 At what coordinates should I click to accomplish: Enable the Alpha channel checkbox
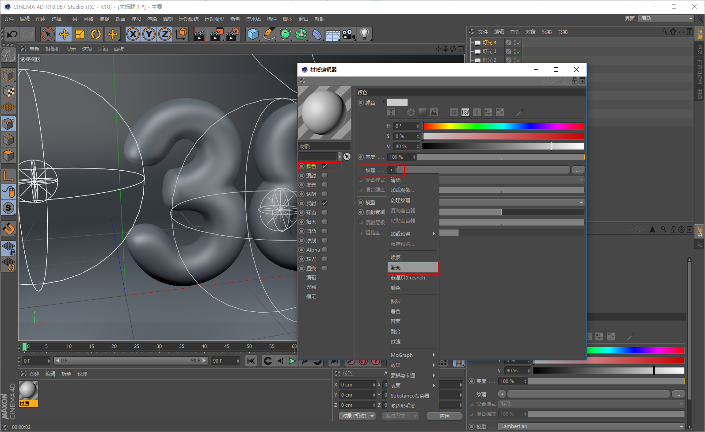324,250
